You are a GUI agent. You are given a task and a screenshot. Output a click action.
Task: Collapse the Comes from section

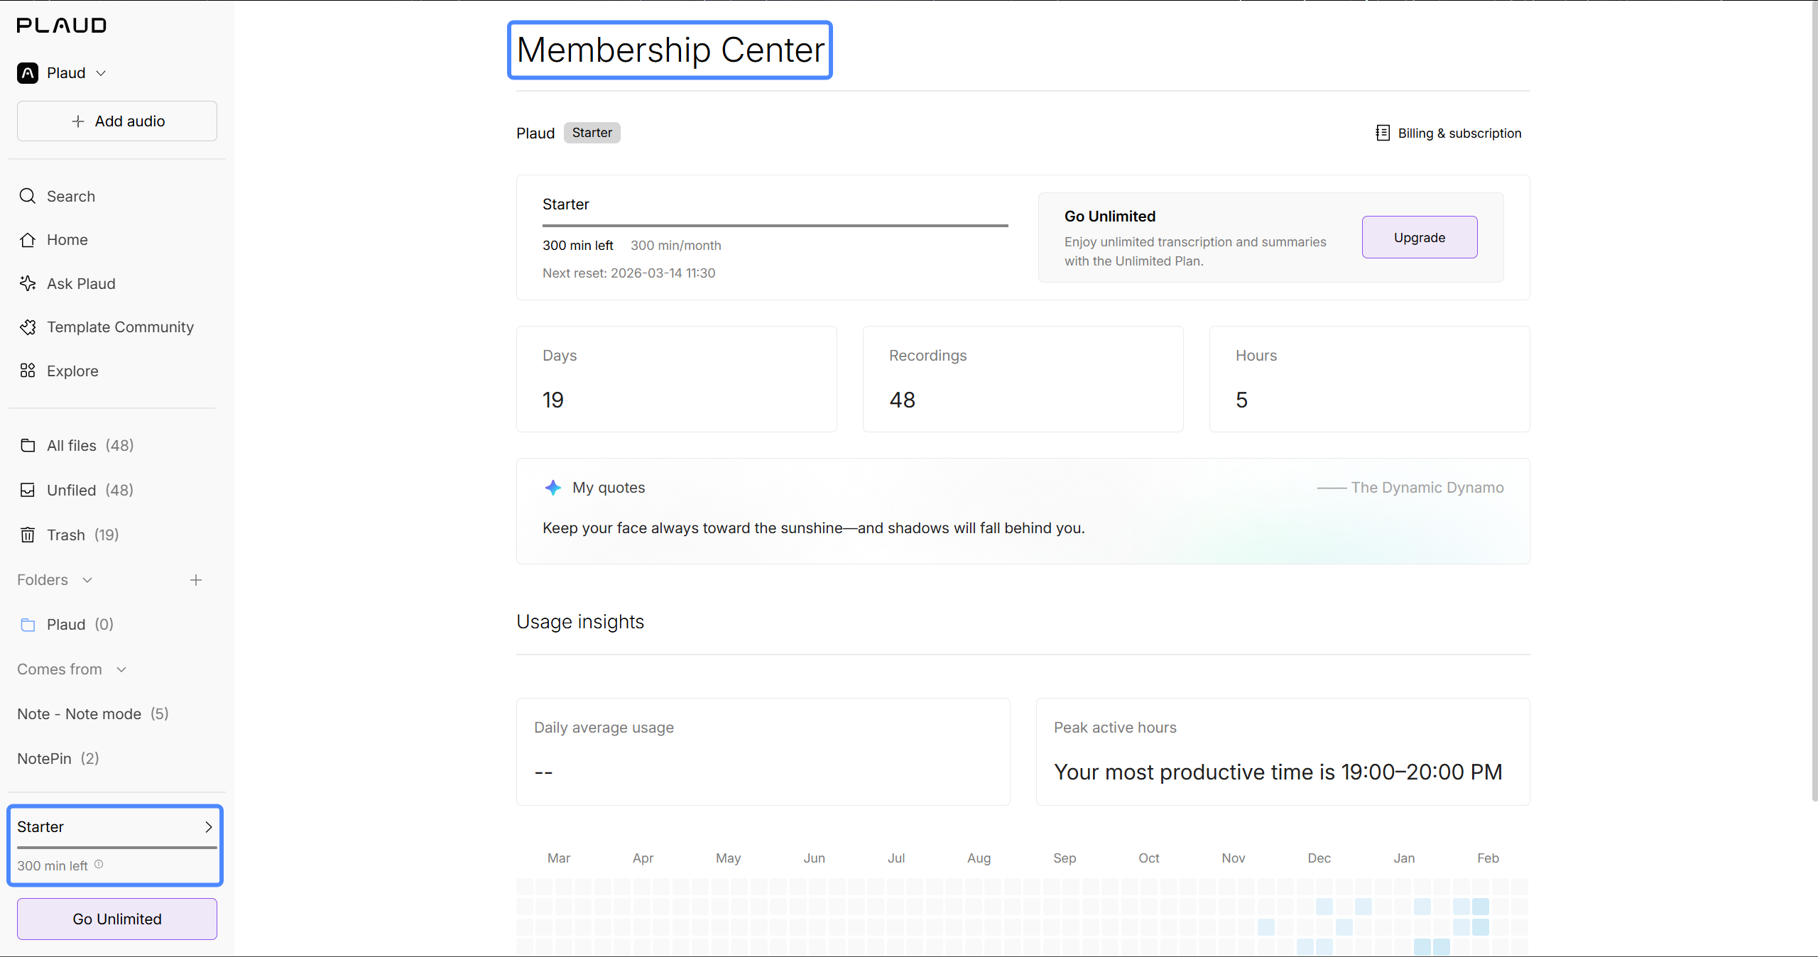click(121, 669)
